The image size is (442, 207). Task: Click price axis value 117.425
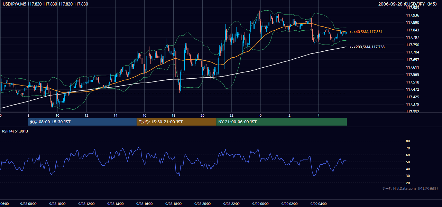tap(413, 97)
